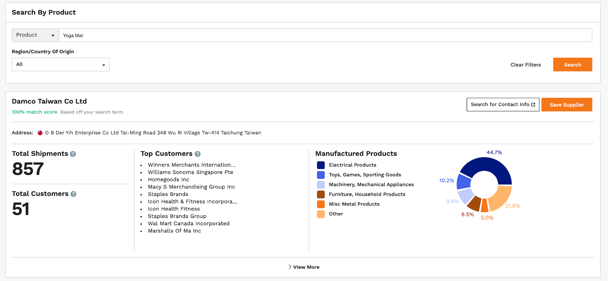Screen dimensions: 608x281
Task: Click the Clear Filters link
Action: tap(526, 65)
